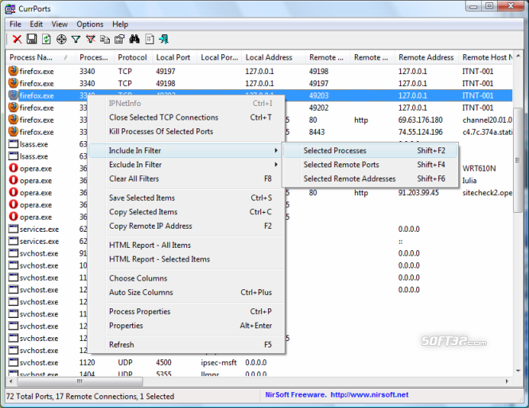Image resolution: width=529 pixels, height=408 pixels.
Task: Expand the Exclude In Filter submenu arrow
Action: (x=276, y=165)
